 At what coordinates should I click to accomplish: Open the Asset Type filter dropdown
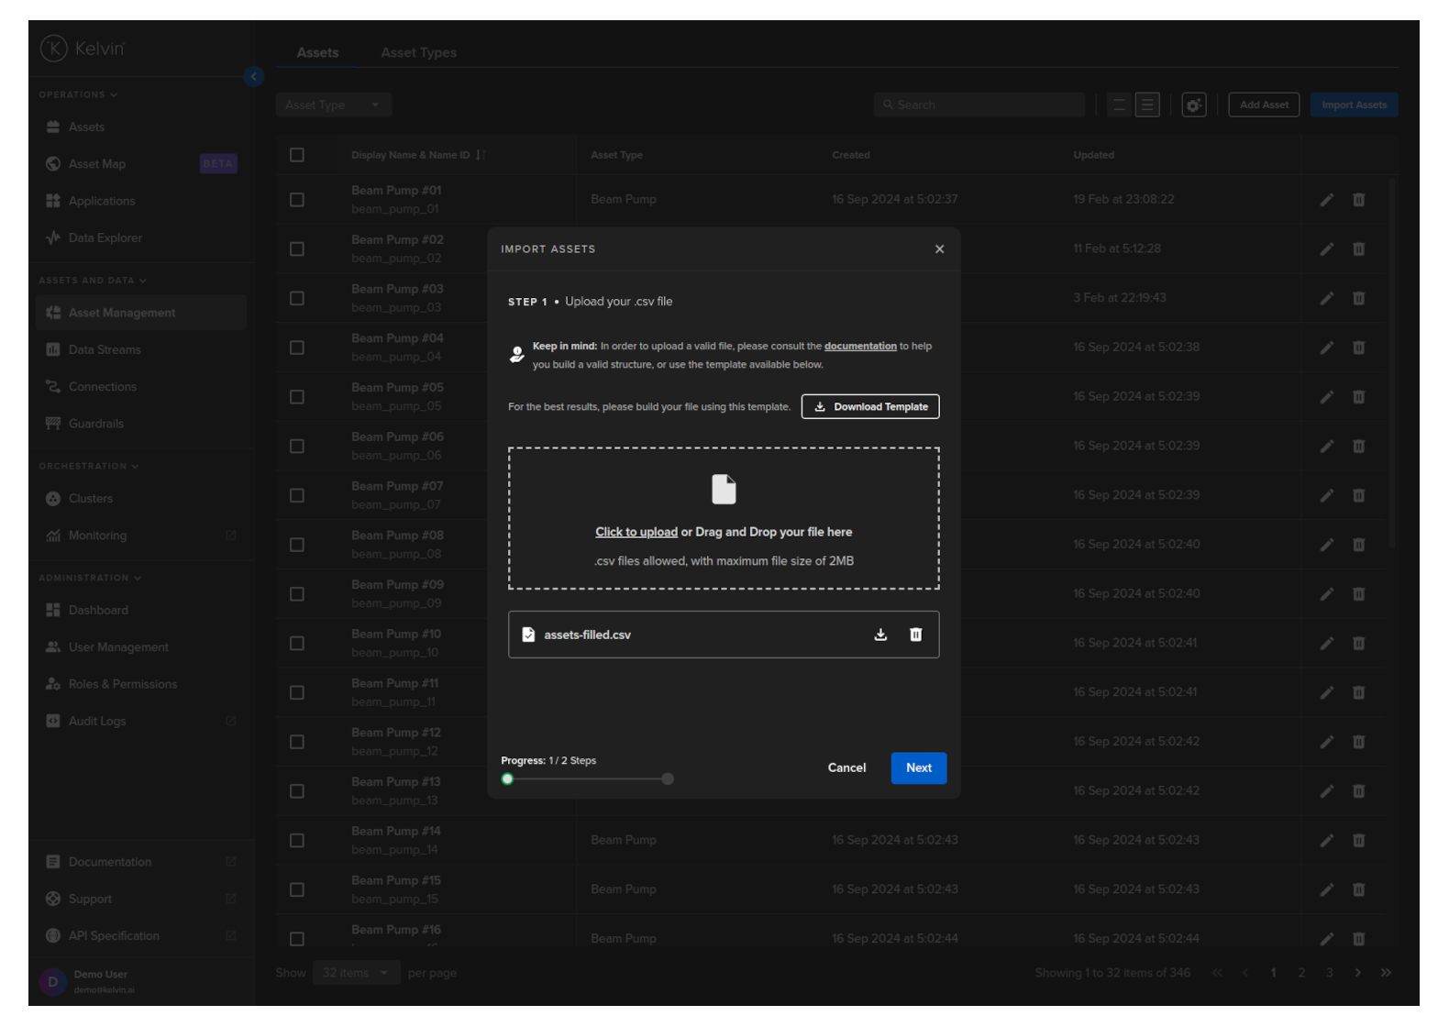[333, 105]
